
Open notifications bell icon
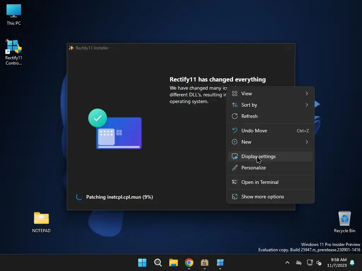352,263
